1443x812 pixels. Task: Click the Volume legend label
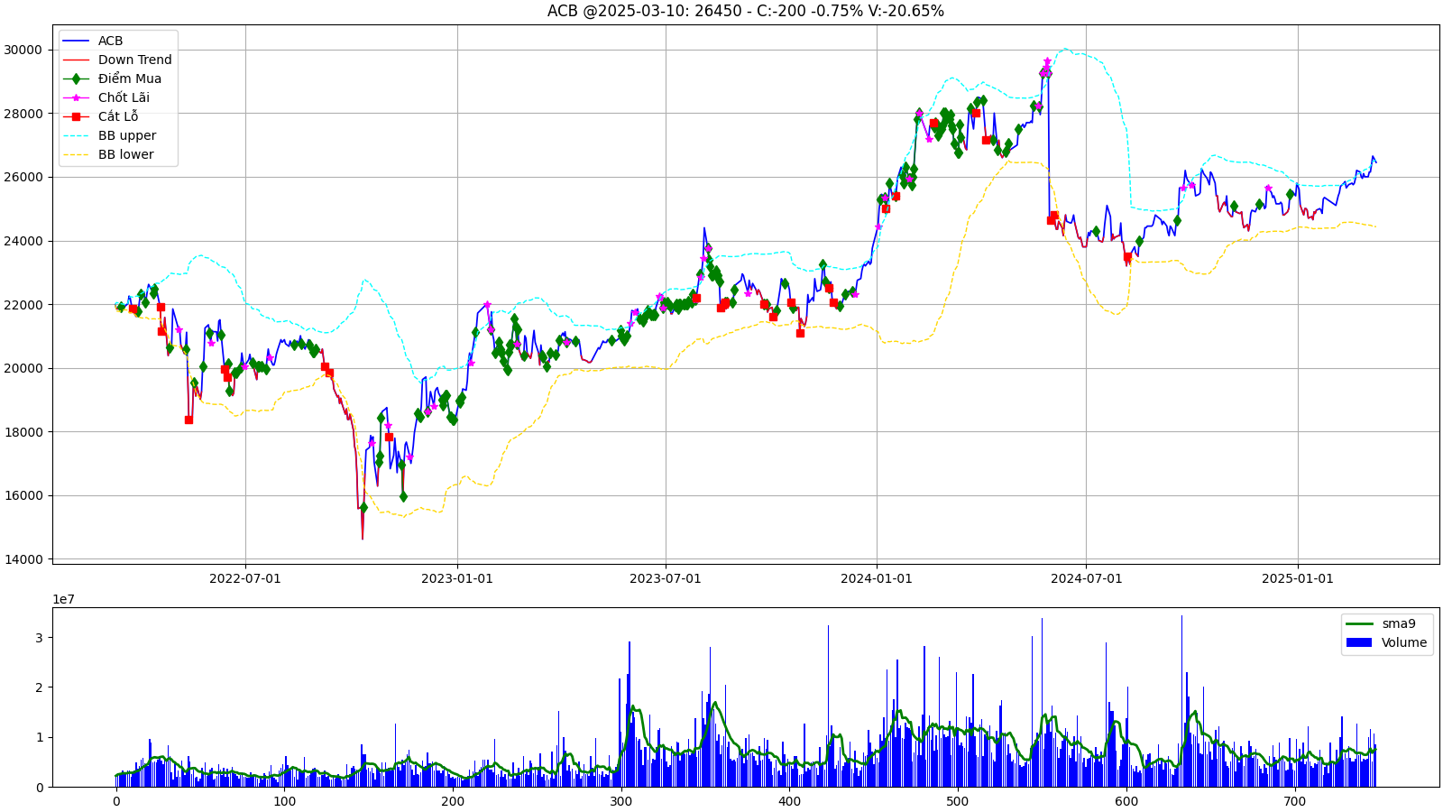click(1404, 642)
